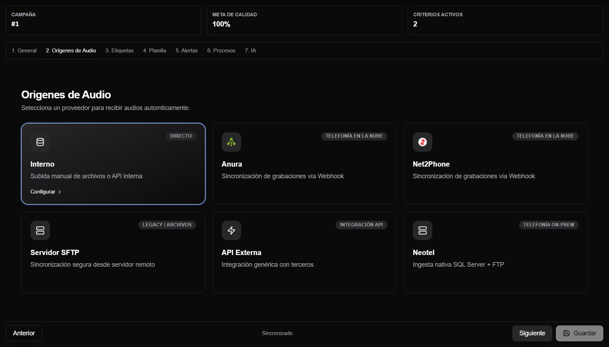Open Configurar chevron in Interno card
609x347 pixels.
coord(59,192)
